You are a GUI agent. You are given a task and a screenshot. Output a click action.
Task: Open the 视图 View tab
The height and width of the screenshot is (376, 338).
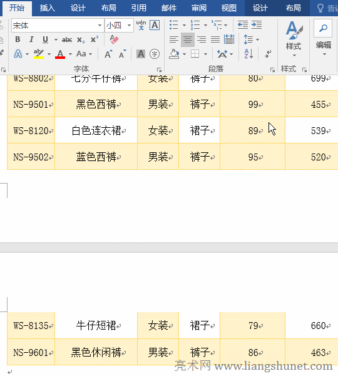228,8
